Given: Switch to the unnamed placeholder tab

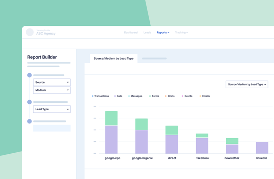Looking at the screenshot, I should 154,59.
